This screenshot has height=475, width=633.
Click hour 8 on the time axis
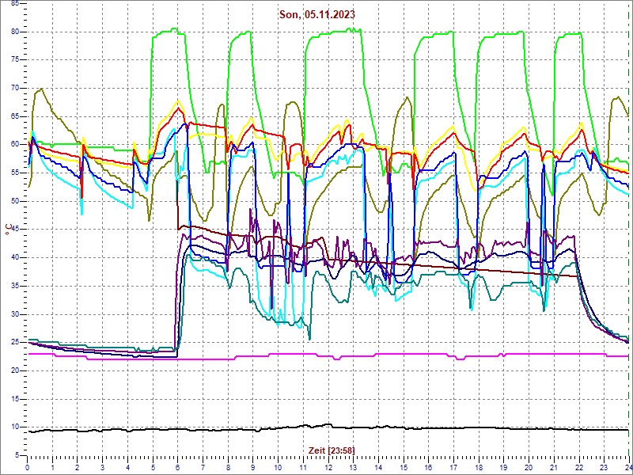coord(228,468)
